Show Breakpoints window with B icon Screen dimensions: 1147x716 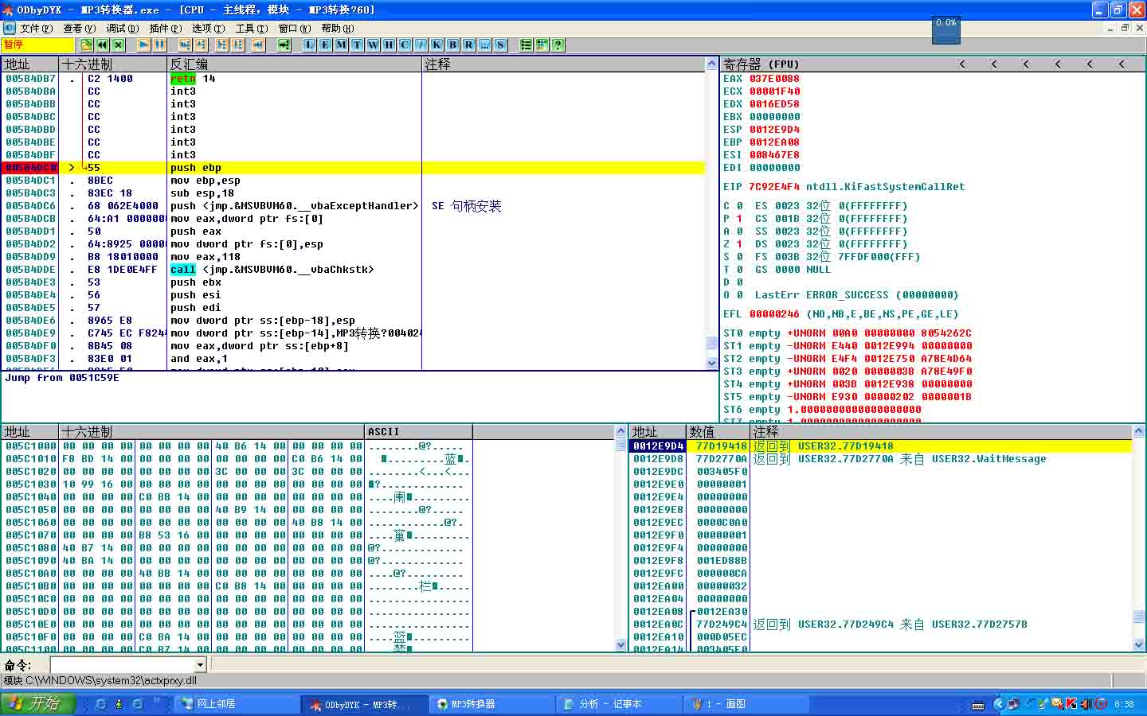[452, 45]
